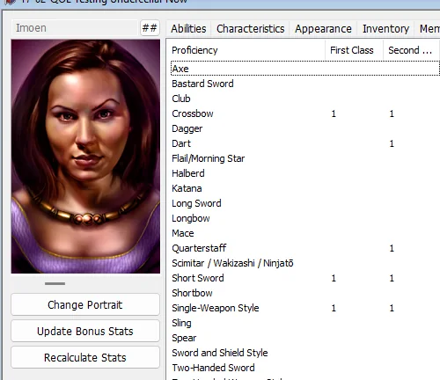Image resolution: width=440 pixels, height=380 pixels.
Task: Select the Dart proficiency row
Action: 305,143
